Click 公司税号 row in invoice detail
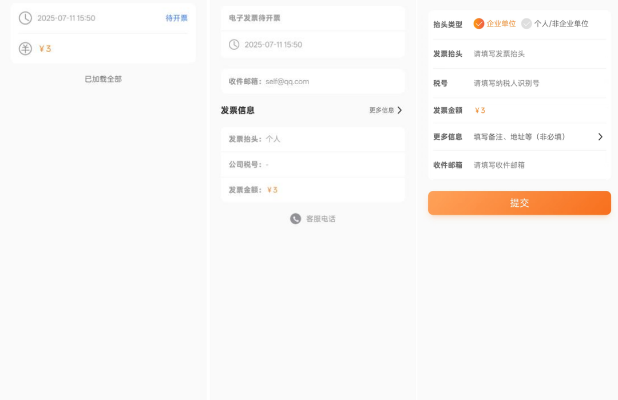 pyautogui.click(x=313, y=164)
